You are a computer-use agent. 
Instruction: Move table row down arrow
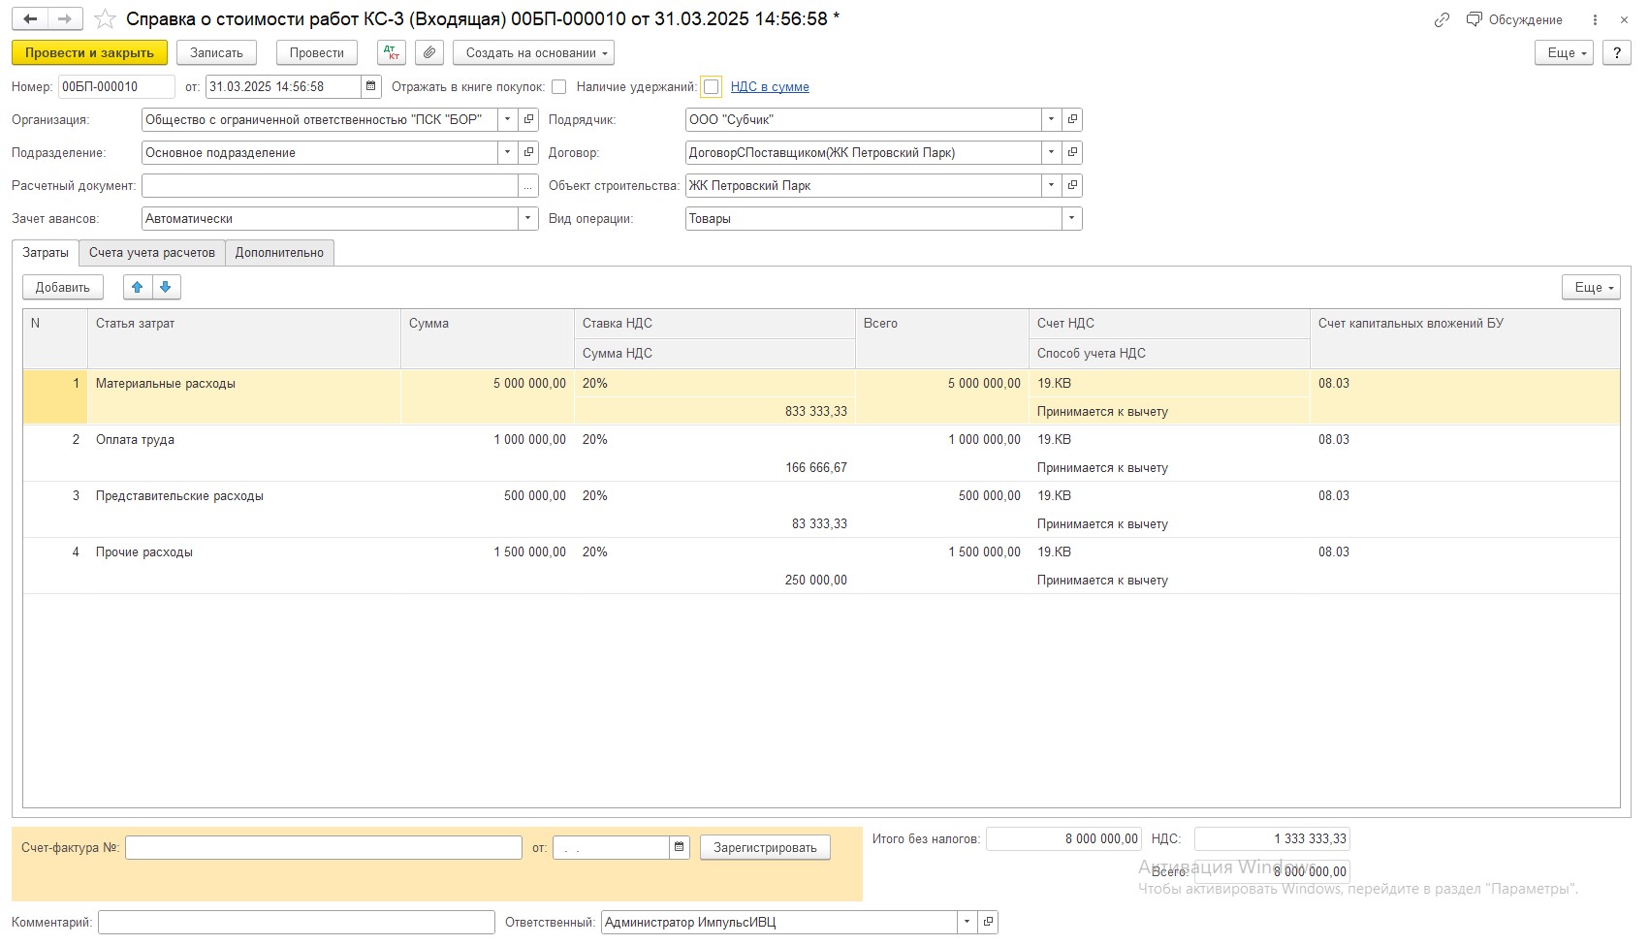tap(166, 287)
